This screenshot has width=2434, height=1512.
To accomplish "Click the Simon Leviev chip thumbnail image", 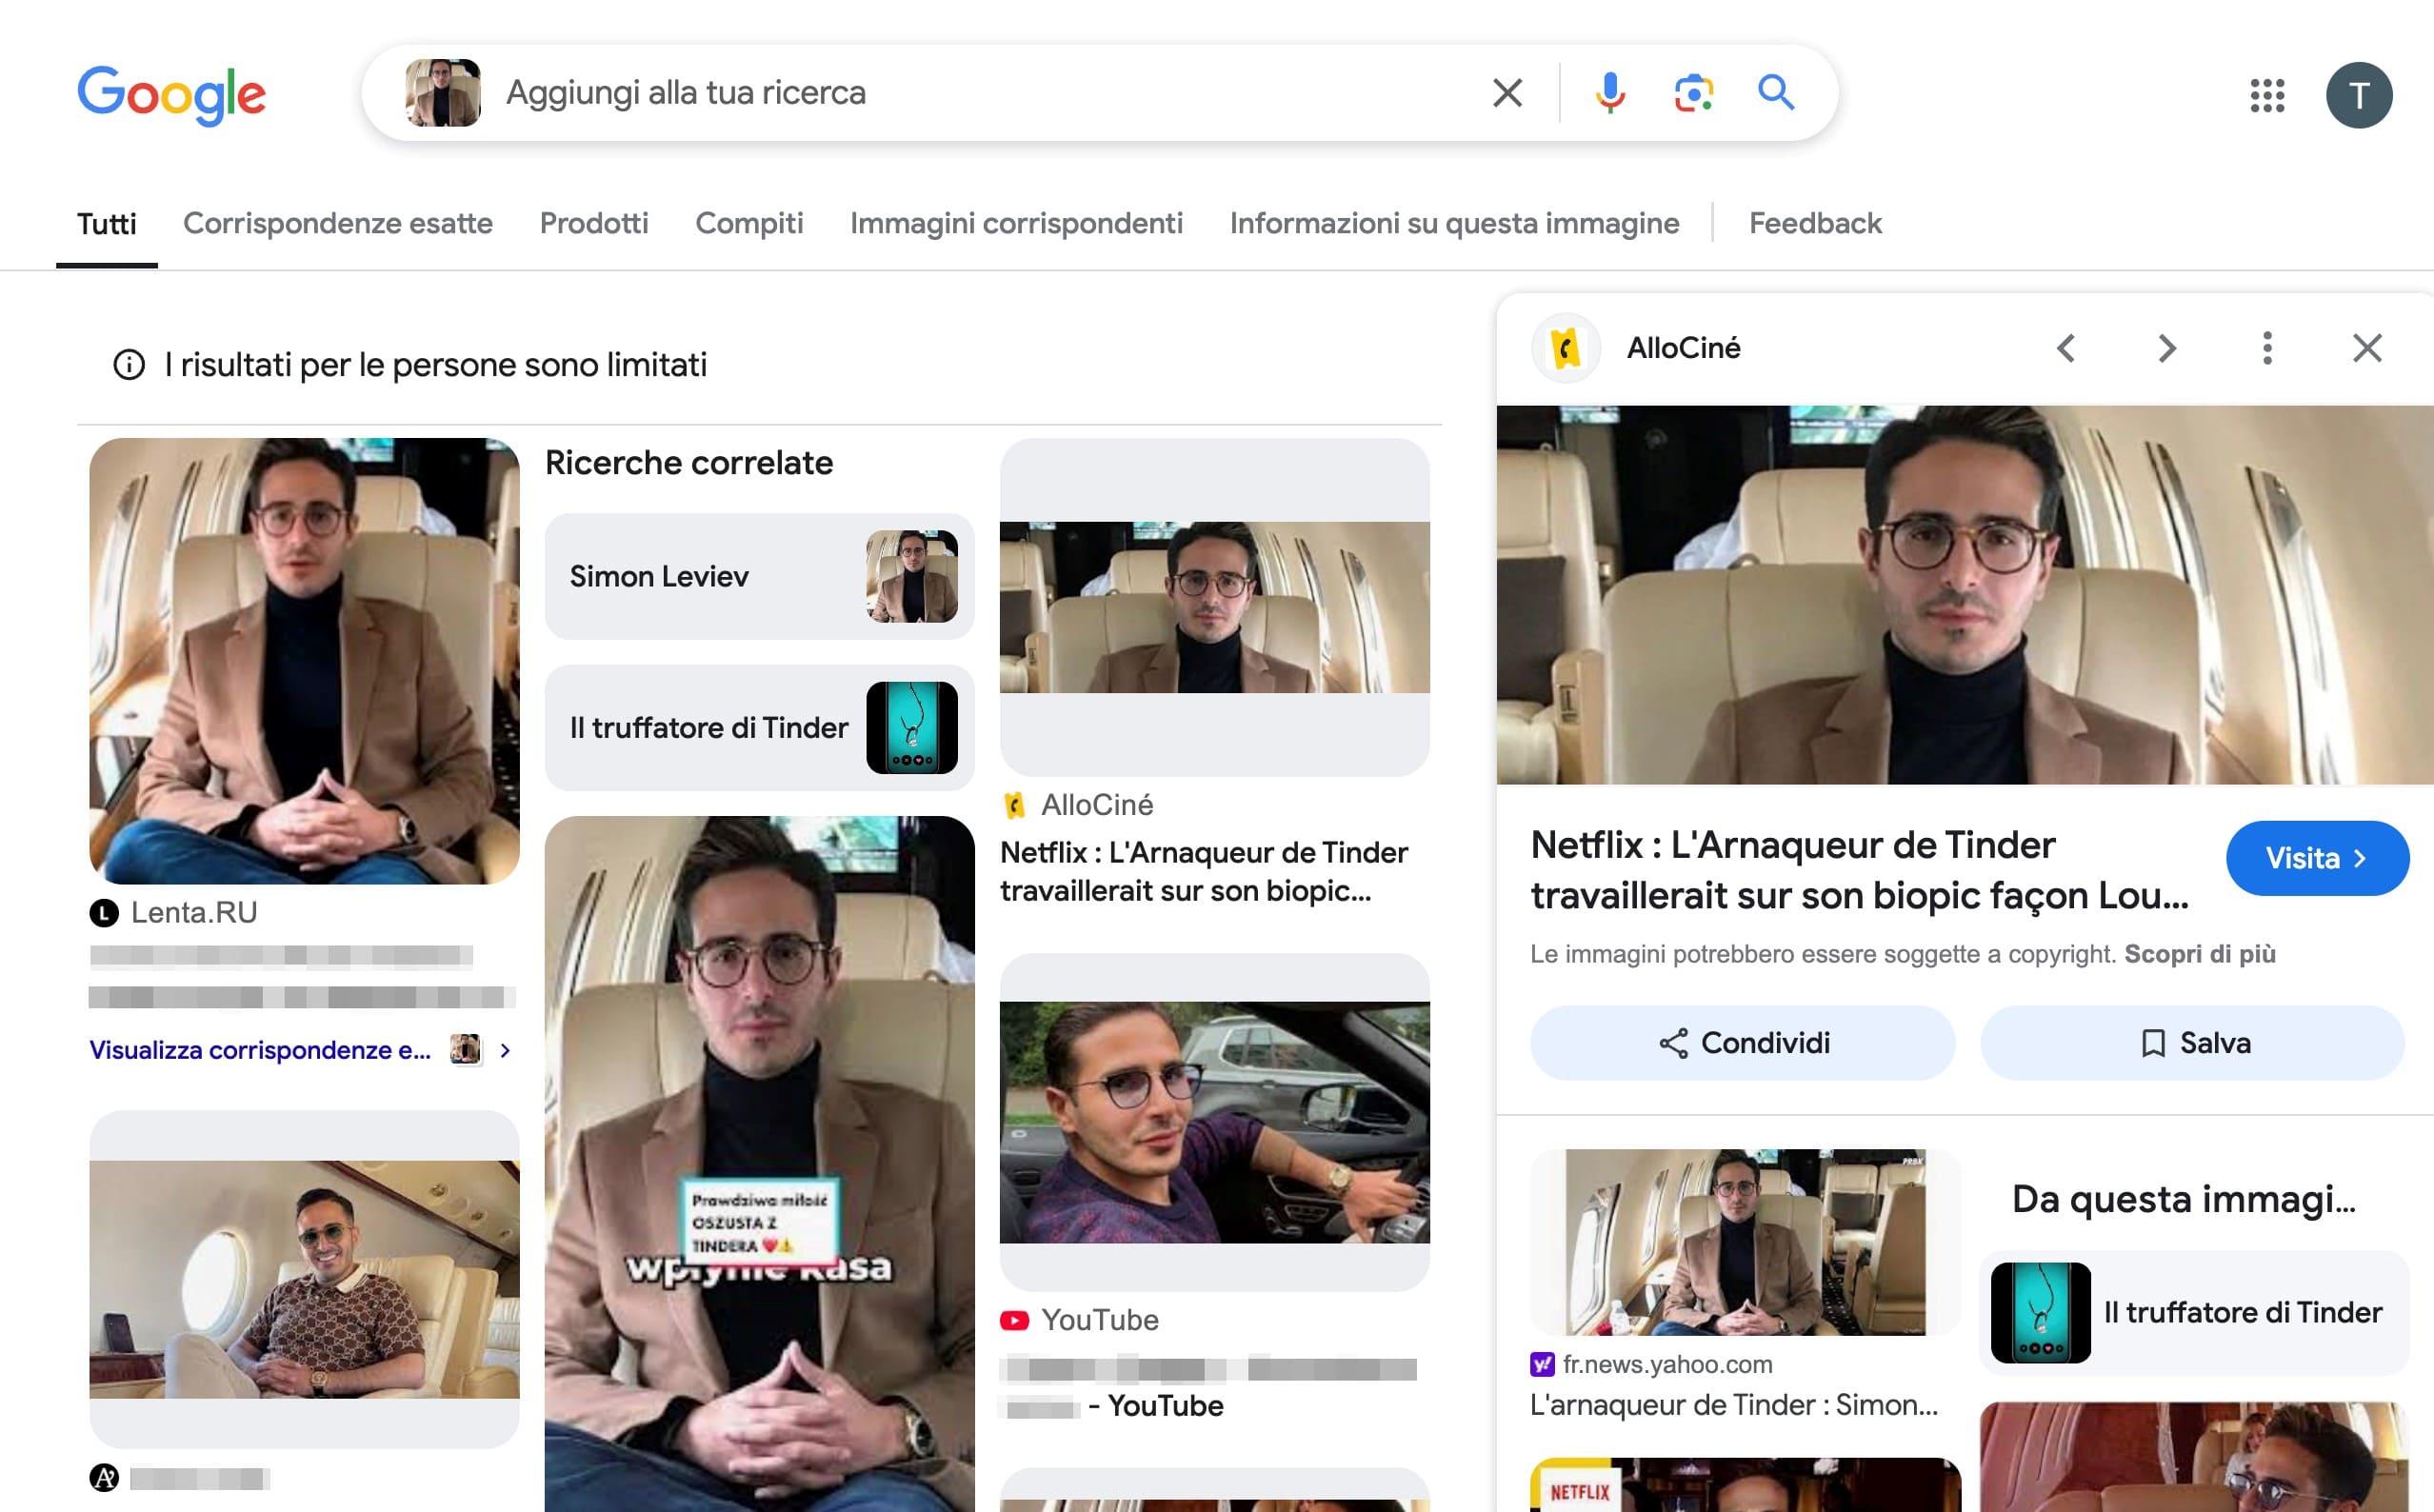I will click(911, 577).
